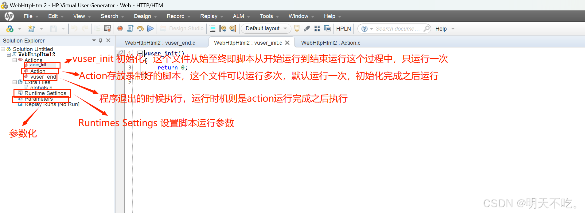Click the HPLN toolbar button
This screenshot has height=213, width=585.
tap(343, 28)
